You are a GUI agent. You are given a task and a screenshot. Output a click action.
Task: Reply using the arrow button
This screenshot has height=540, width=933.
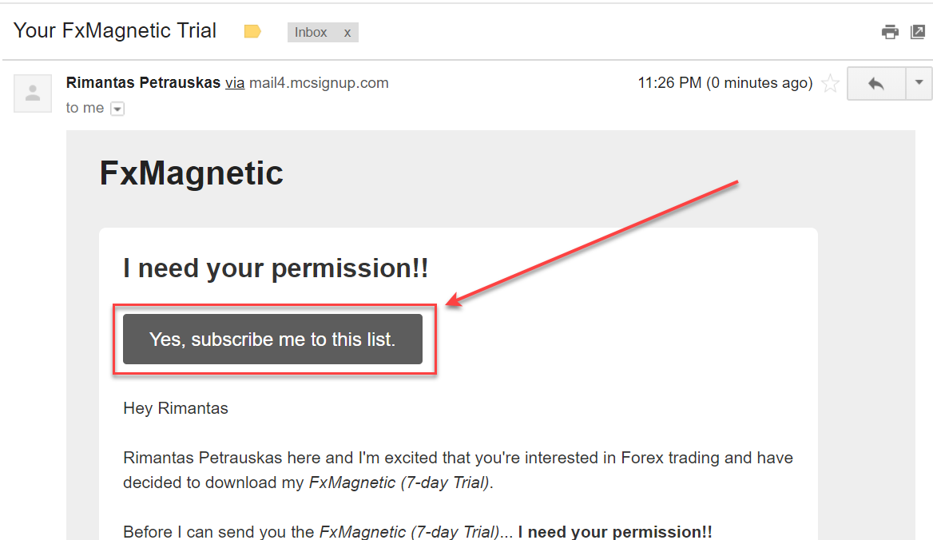pyautogui.click(x=876, y=83)
